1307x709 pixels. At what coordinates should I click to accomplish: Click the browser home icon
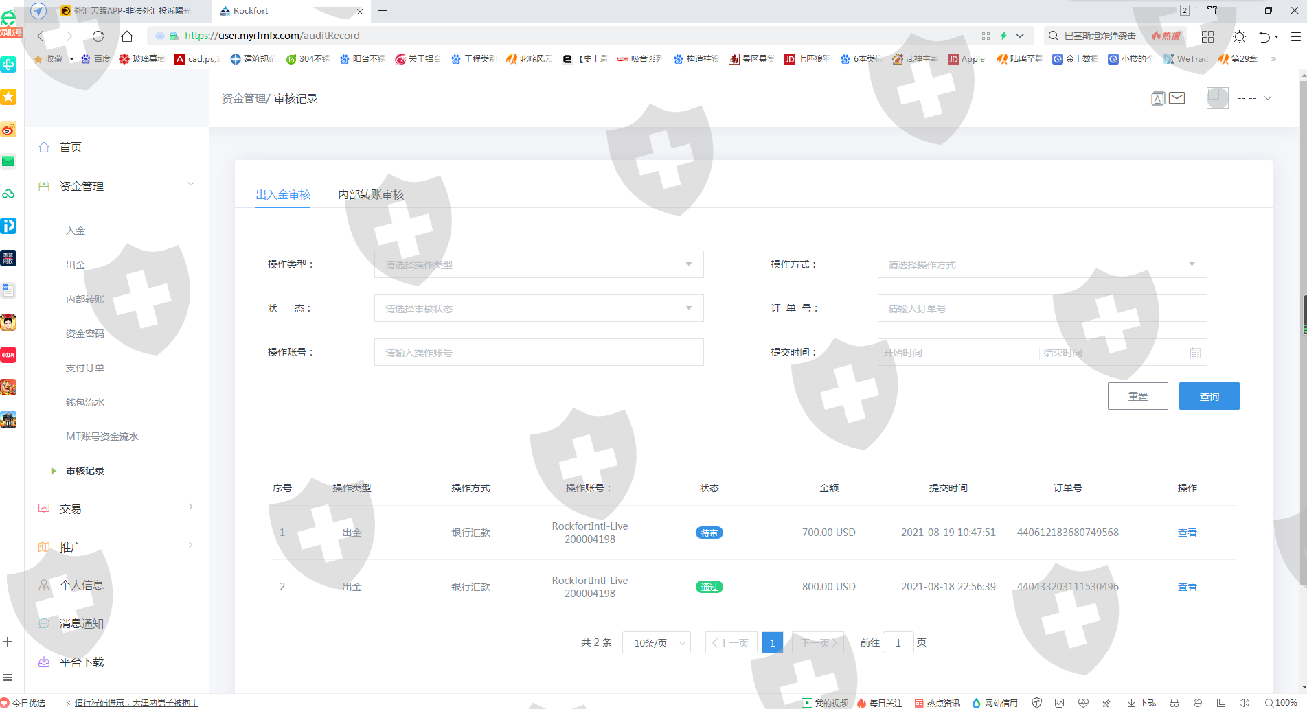127,36
